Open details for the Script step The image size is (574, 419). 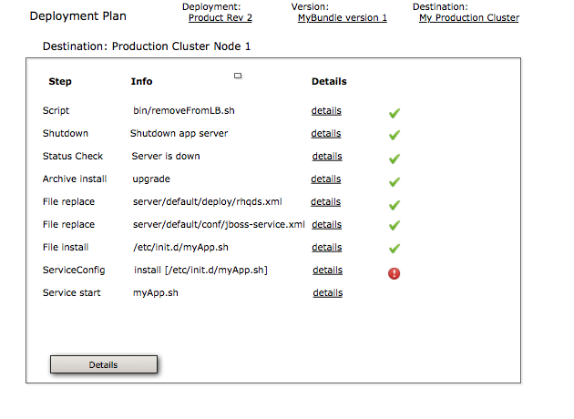(x=326, y=110)
